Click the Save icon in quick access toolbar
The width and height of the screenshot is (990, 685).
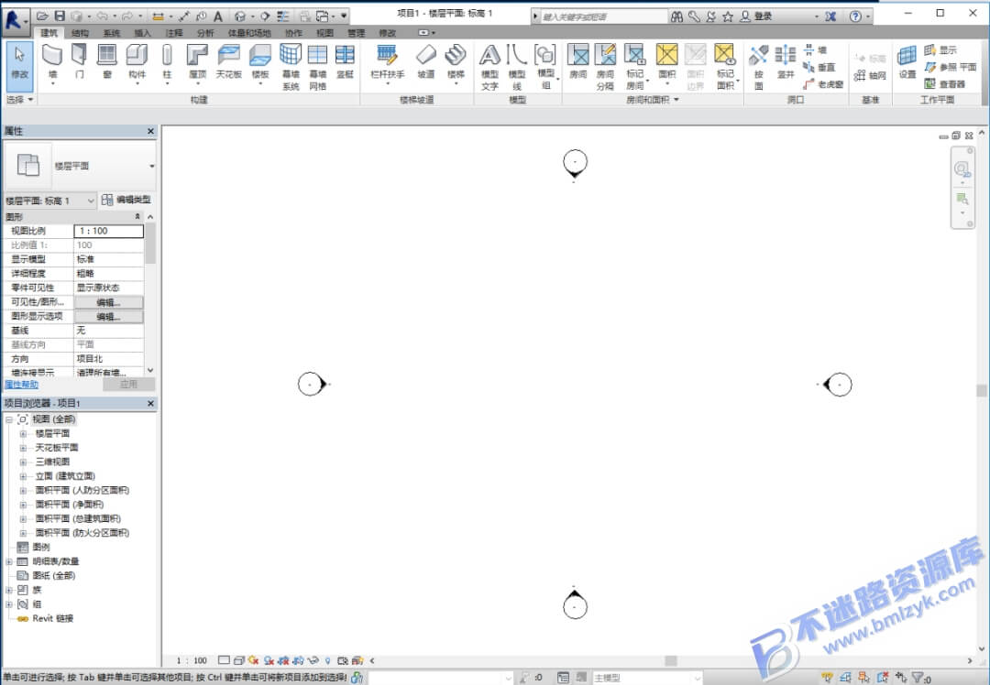click(x=60, y=16)
